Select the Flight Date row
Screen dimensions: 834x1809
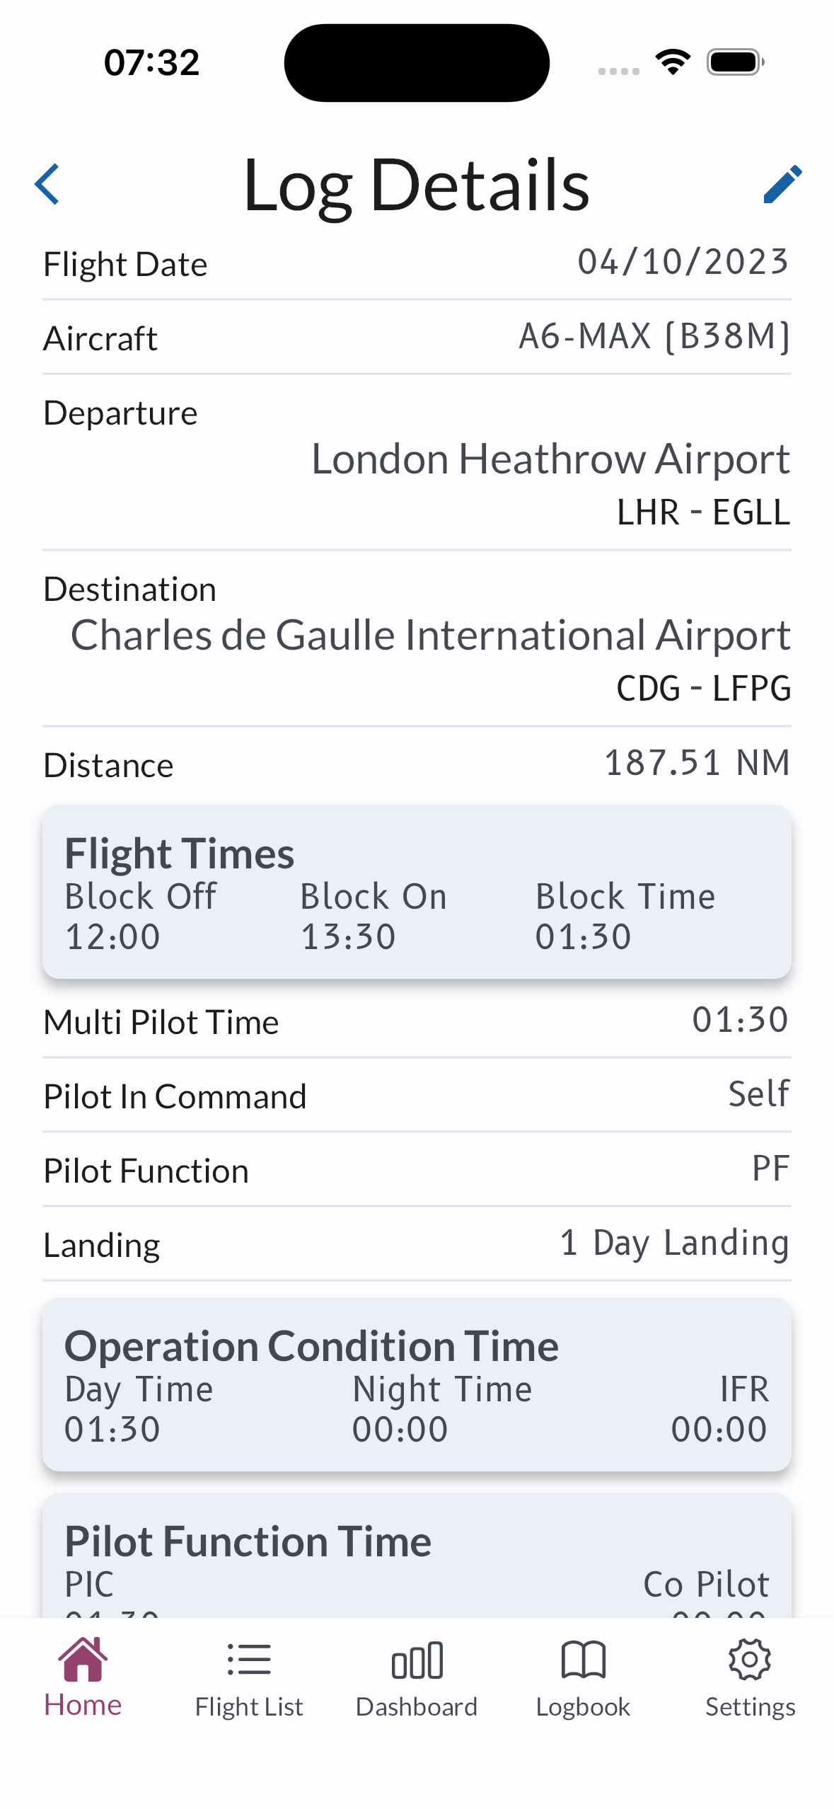tap(417, 264)
